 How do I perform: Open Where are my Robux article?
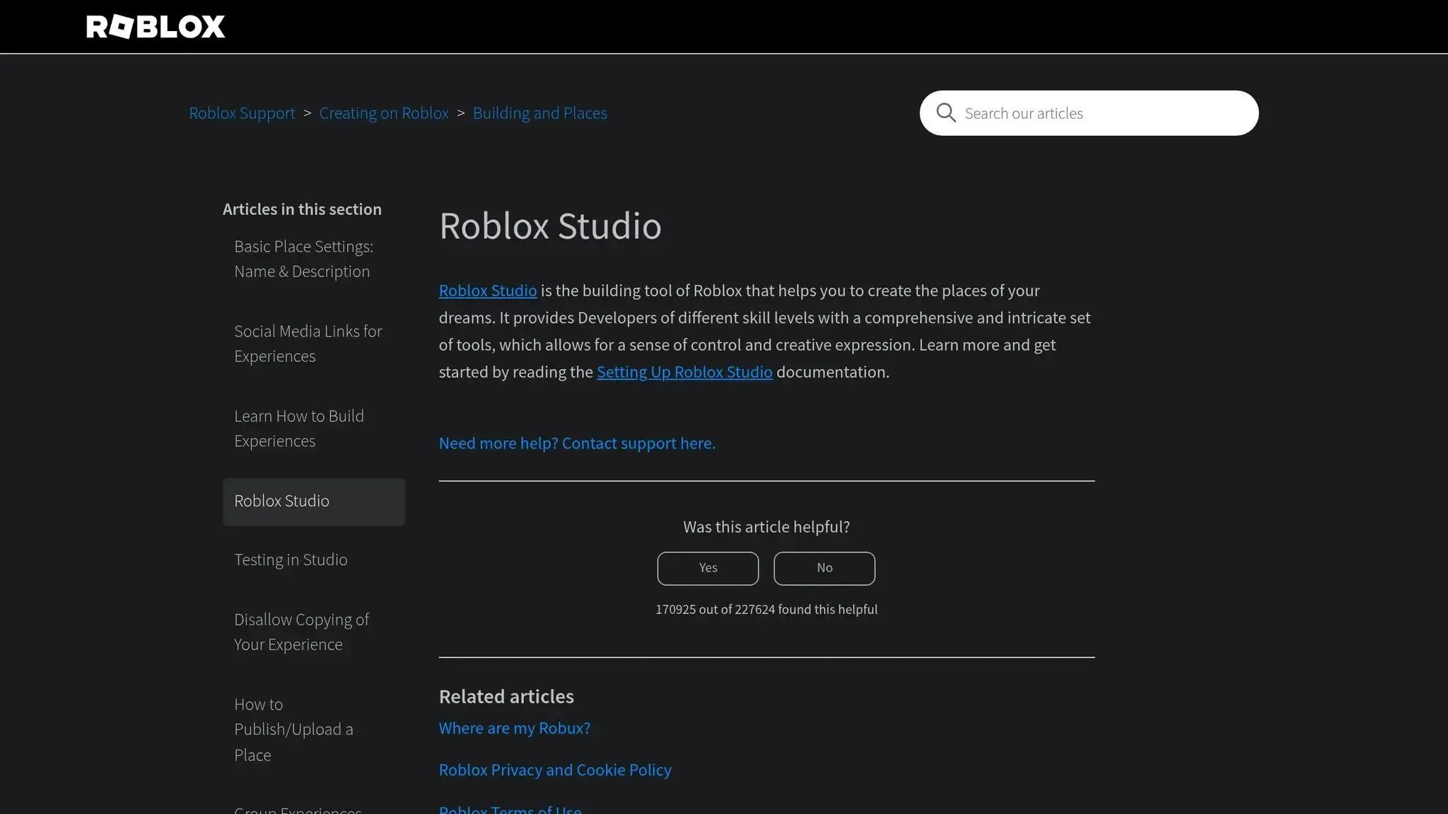pos(514,728)
